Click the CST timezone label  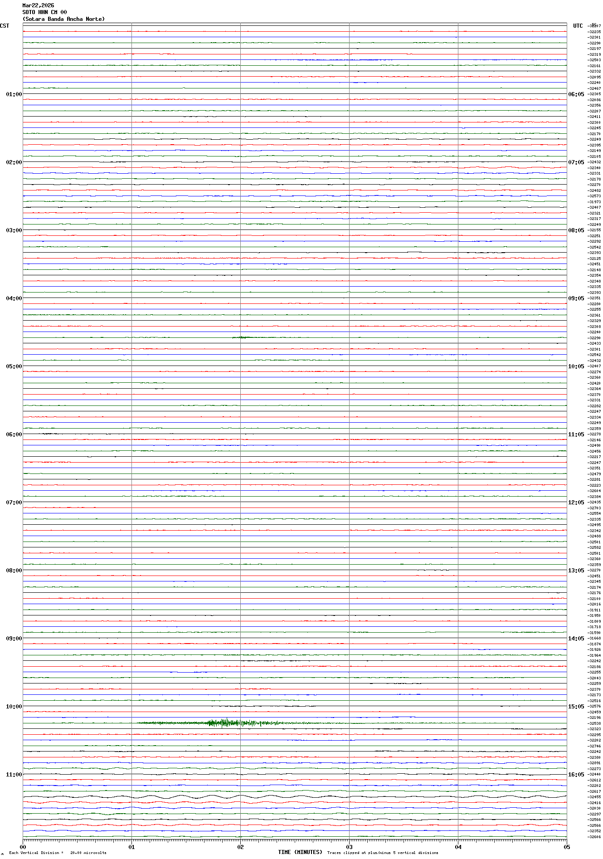coord(5,26)
